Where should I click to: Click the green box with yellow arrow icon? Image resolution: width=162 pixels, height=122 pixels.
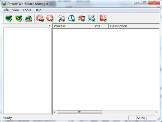18,18
